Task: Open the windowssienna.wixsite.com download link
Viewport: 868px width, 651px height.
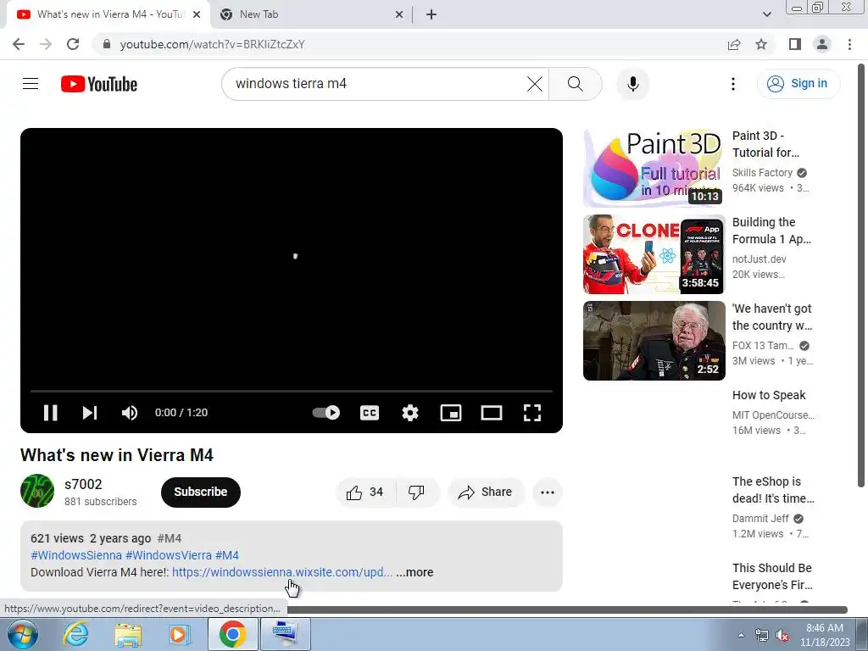Action: click(x=282, y=572)
